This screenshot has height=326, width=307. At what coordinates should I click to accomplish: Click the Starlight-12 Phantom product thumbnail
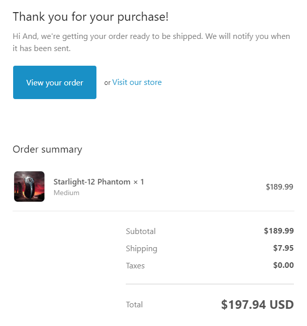(x=29, y=187)
